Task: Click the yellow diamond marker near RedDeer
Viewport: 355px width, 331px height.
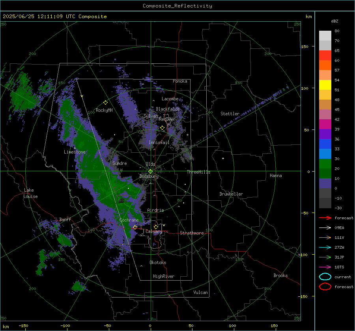Action: 162,128
